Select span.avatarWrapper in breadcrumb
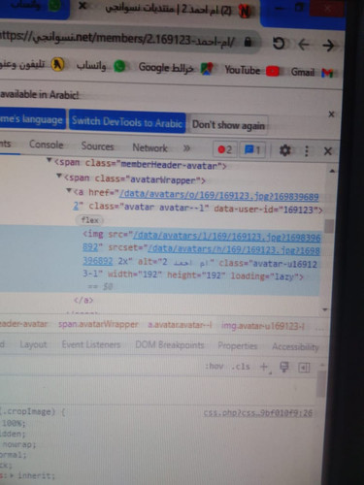The height and width of the screenshot is (485, 364). tap(98, 324)
